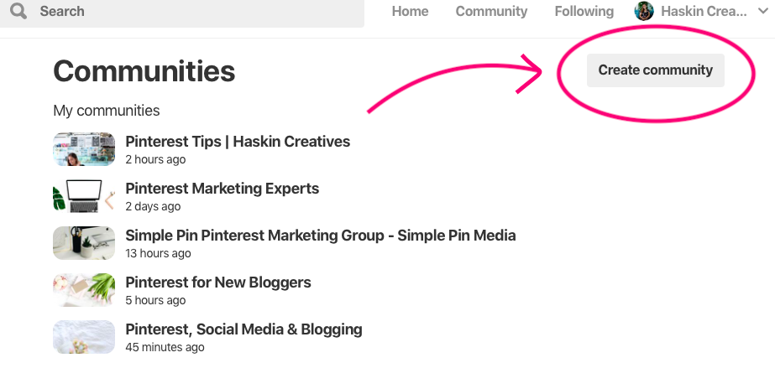Click the My communities heading

[x=107, y=111]
